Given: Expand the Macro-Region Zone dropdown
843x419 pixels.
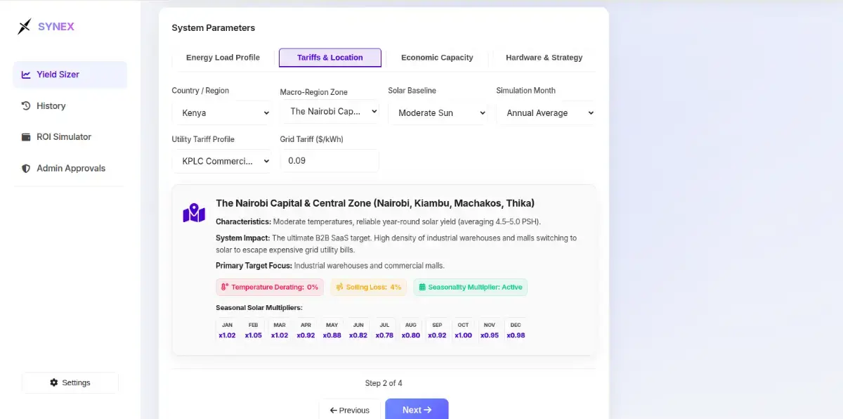Looking at the screenshot, I should point(329,112).
